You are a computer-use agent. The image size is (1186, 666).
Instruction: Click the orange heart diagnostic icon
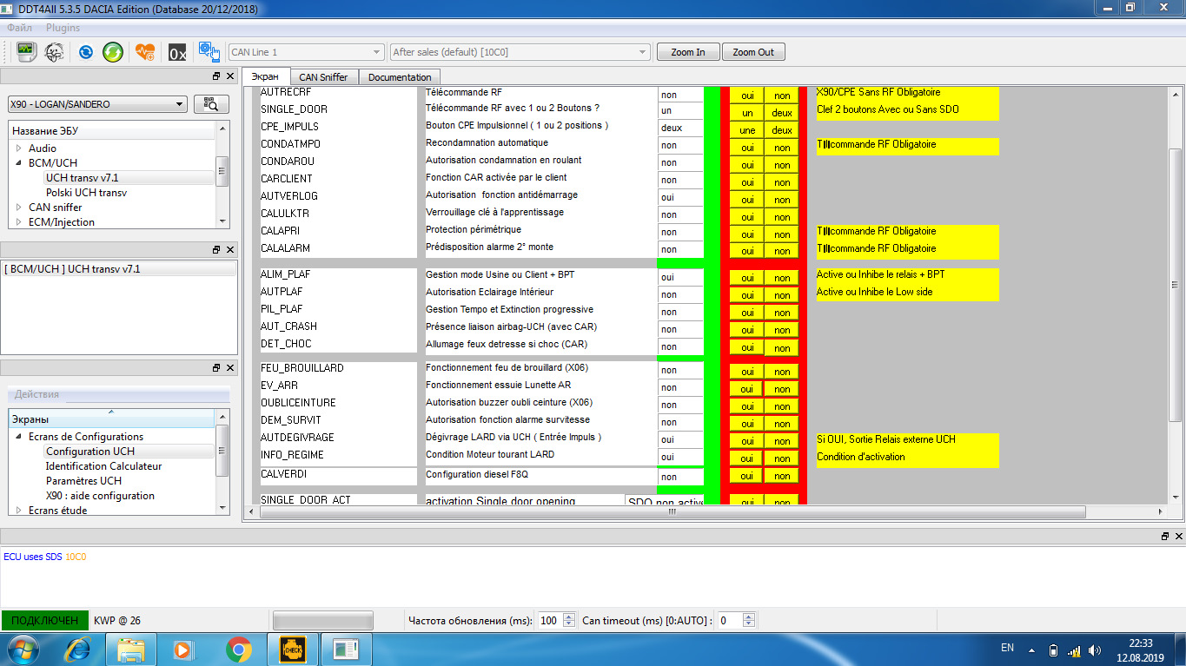(145, 52)
